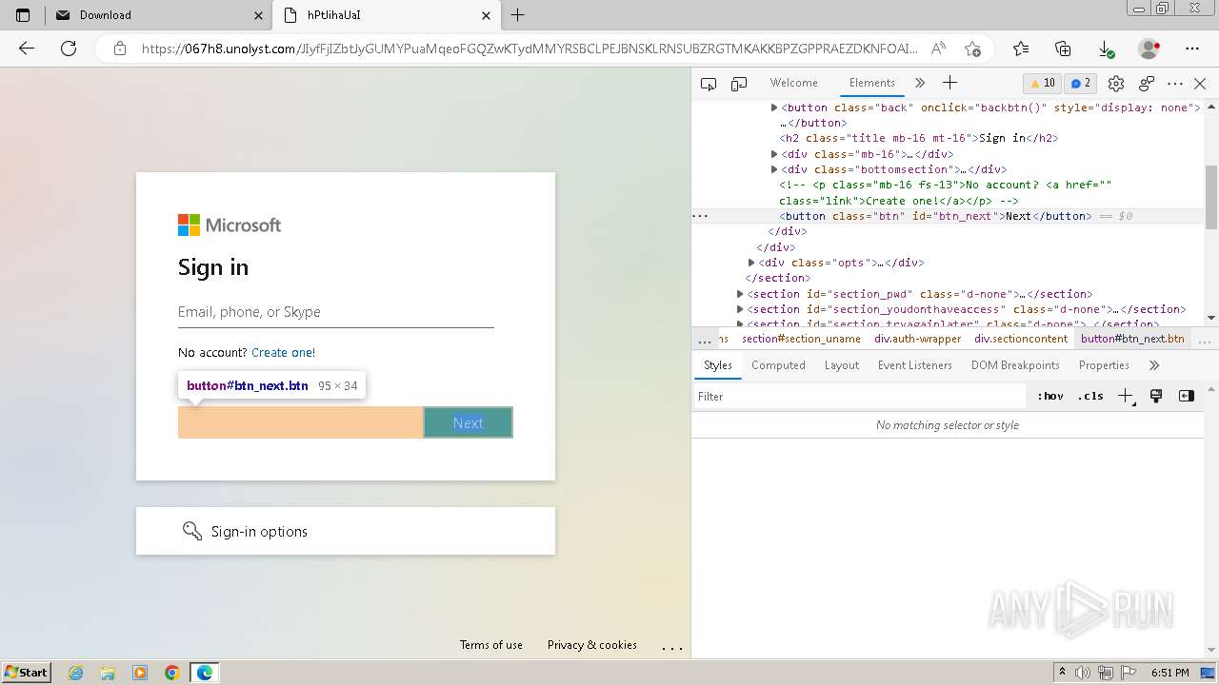
Task: Open the Event Listeners pane tab
Action: click(x=914, y=365)
